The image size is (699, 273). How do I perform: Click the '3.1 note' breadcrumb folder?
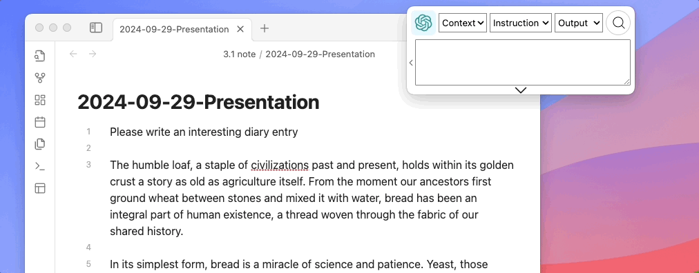(x=240, y=54)
